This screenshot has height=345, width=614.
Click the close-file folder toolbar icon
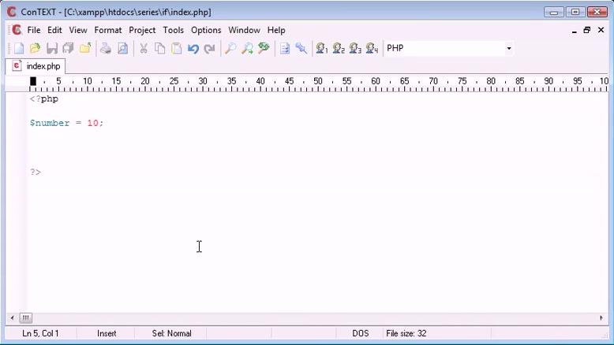point(85,49)
